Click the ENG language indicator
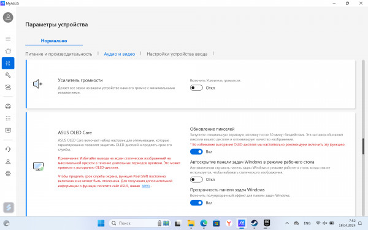The width and height of the screenshot is (368, 230). pyautogui.click(x=307, y=223)
